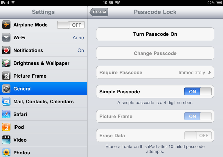This screenshot has height=157, width=223.
Task: Tap the iPod orange icon
Action: 6,127
